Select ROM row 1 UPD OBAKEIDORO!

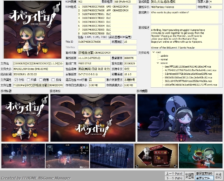click(x=105, y=6)
